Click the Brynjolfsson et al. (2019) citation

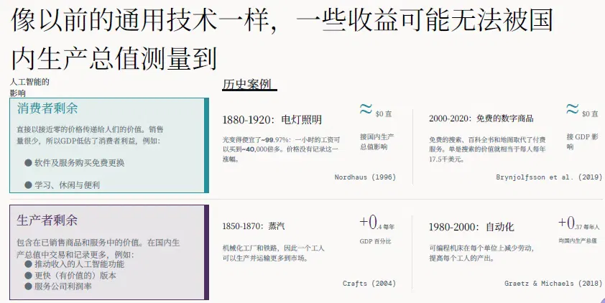click(549, 177)
